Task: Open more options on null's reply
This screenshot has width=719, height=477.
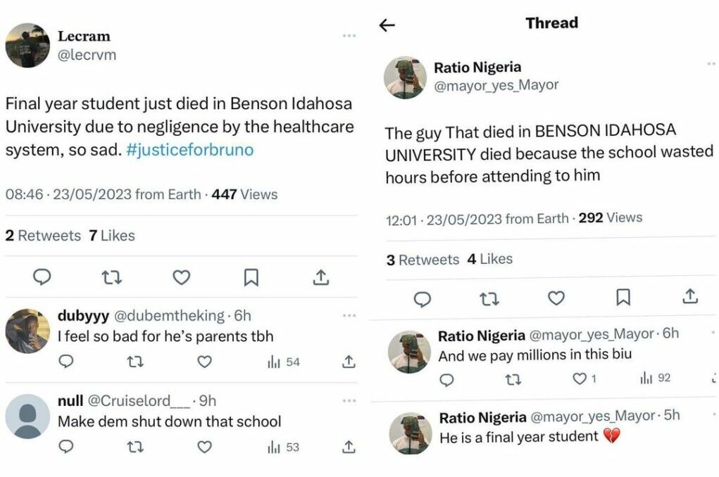Action: click(349, 401)
